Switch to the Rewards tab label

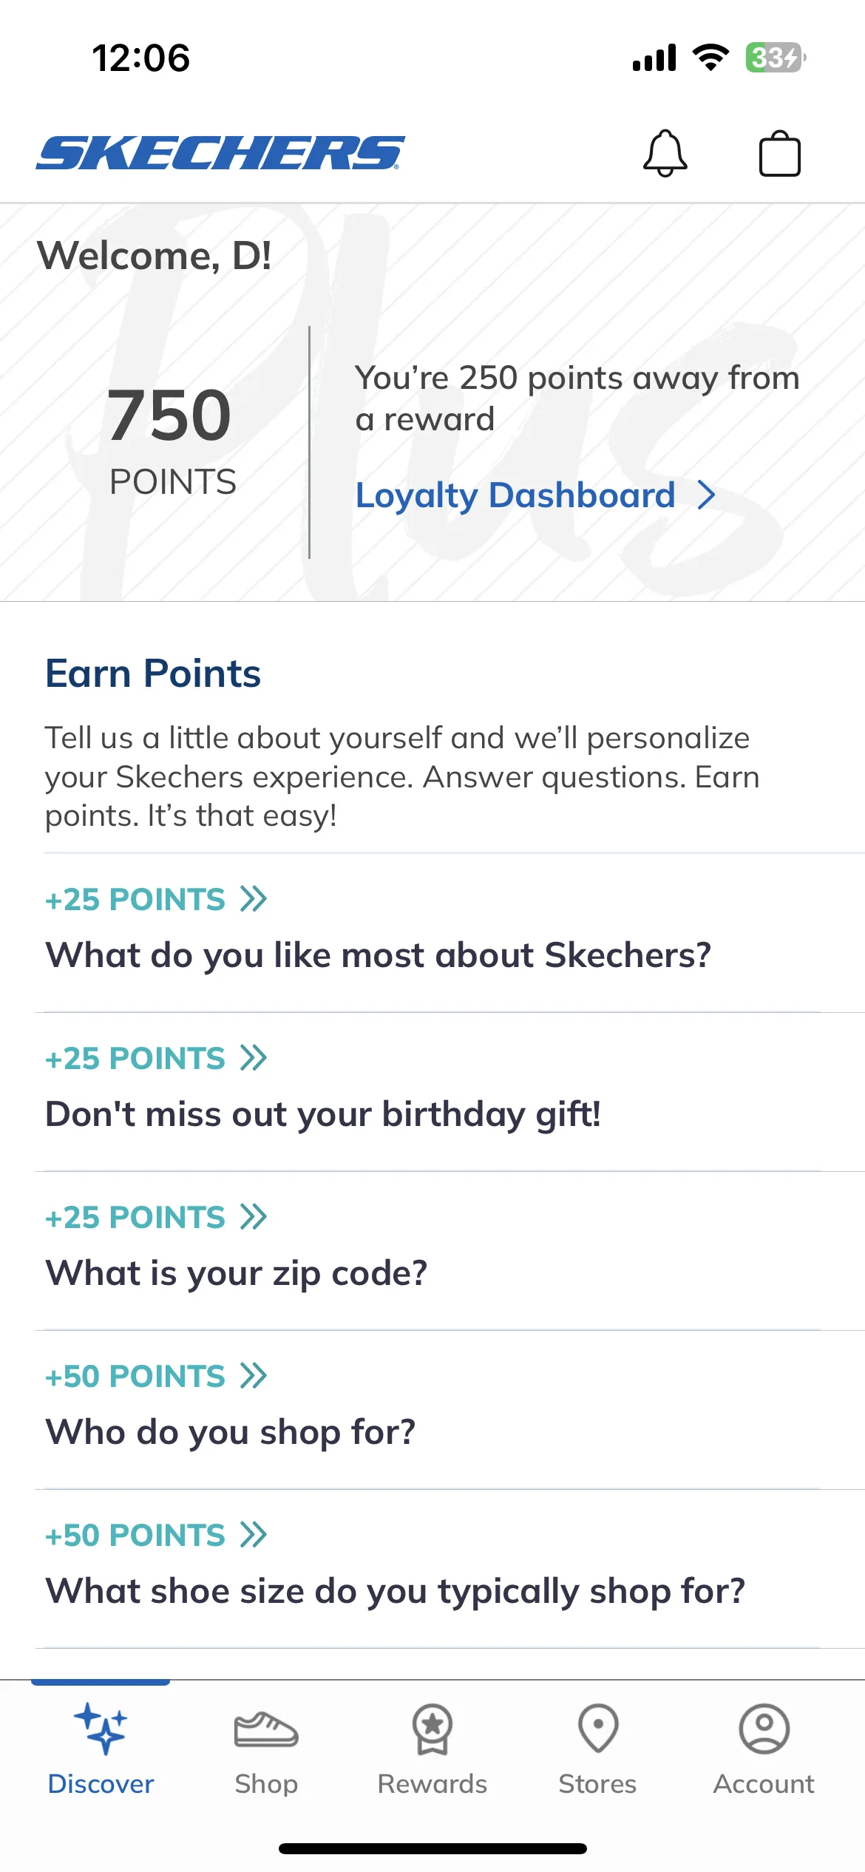432,1784
